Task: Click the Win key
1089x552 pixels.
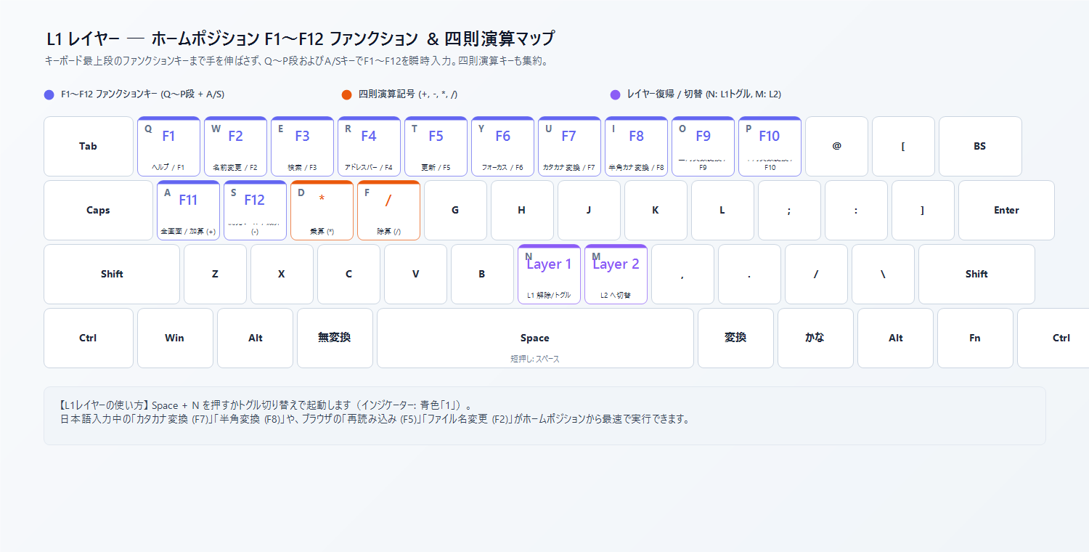Action: pos(175,338)
